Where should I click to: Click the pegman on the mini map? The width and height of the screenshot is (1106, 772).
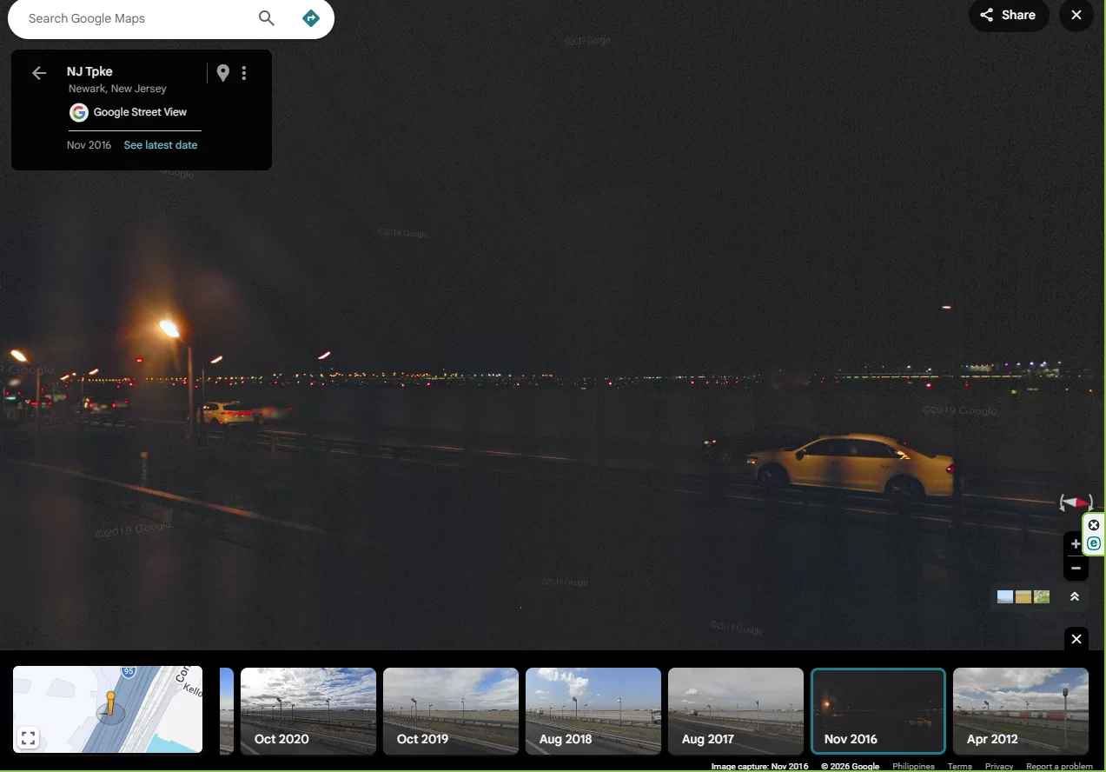110,704
